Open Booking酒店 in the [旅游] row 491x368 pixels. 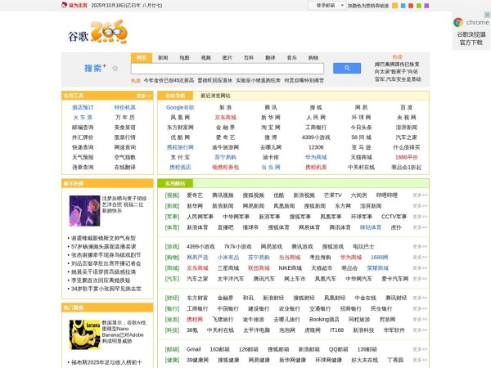[x=324, y=319]
